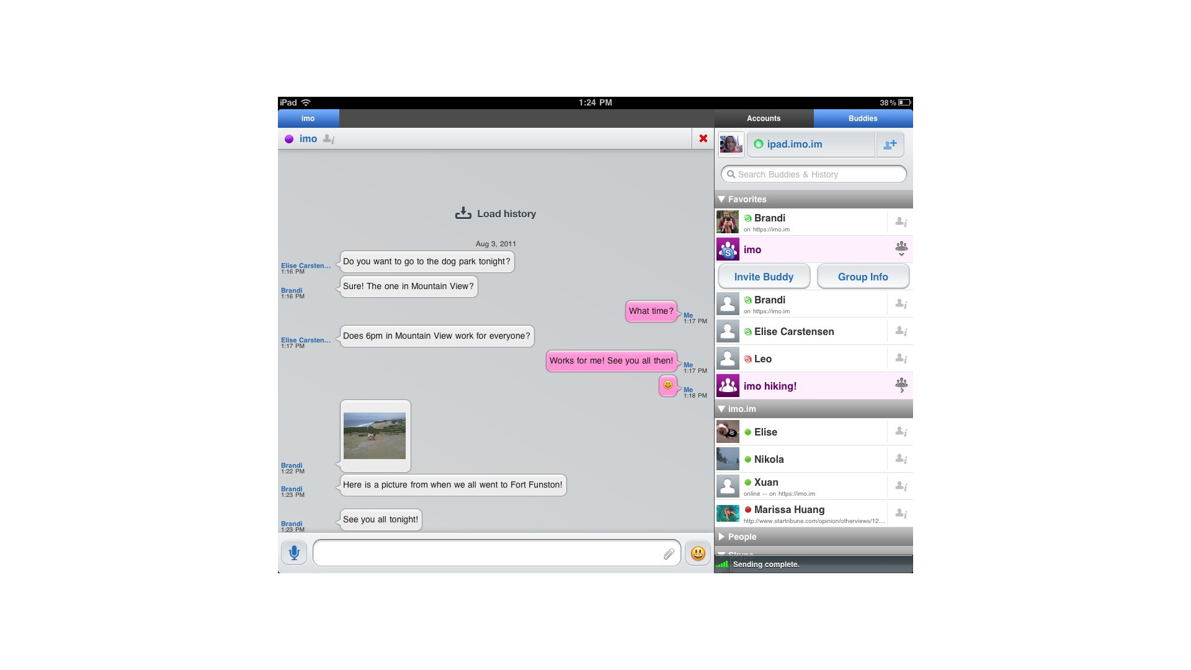1191x670 pixels.
Task: Click Elise Carsten… sender name at 1:16 PM
Action: click(306, 266)
